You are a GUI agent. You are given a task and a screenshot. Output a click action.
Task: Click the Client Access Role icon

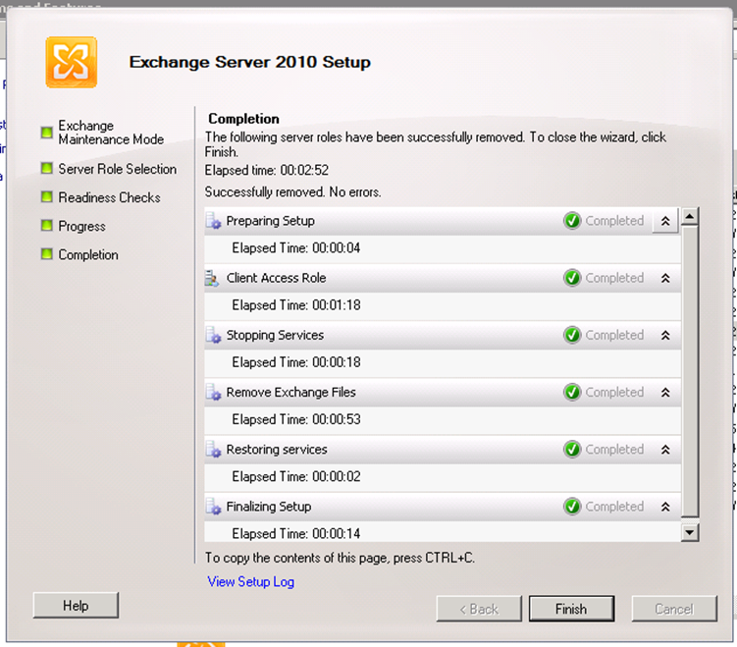pyautogui.click(x=212, y=279)
